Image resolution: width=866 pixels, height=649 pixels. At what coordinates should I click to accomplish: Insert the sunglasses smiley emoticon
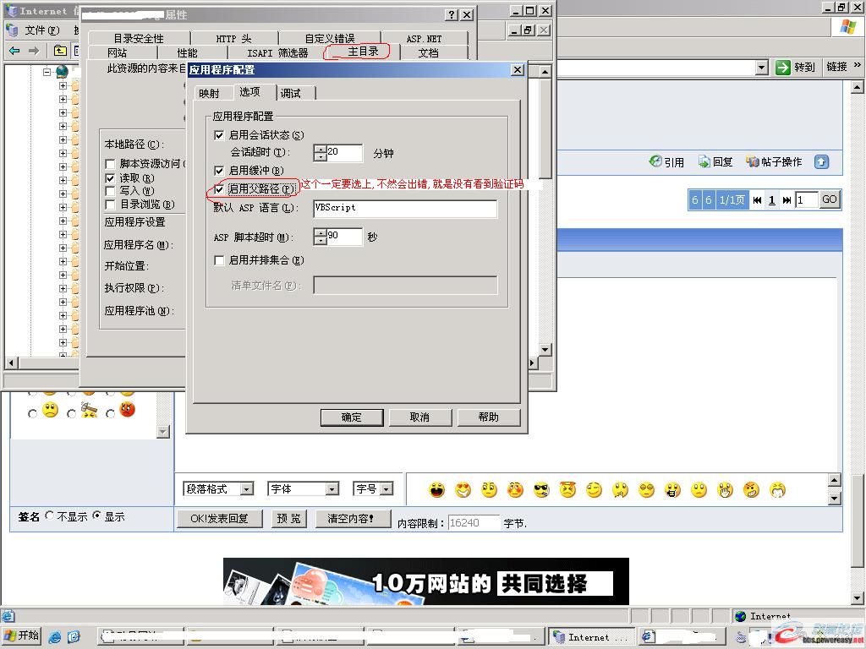click(541, 489)
